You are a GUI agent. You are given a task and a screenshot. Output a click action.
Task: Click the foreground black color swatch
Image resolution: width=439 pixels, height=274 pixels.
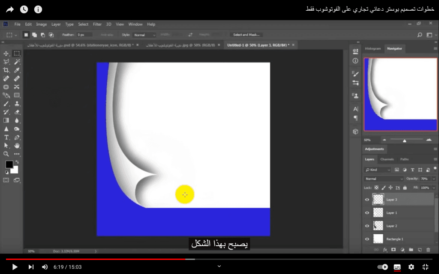[9, 164]
